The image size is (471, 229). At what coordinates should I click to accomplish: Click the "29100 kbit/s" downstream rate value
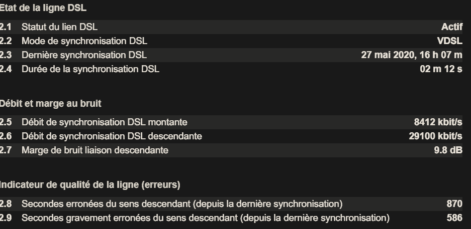point(435,136)
